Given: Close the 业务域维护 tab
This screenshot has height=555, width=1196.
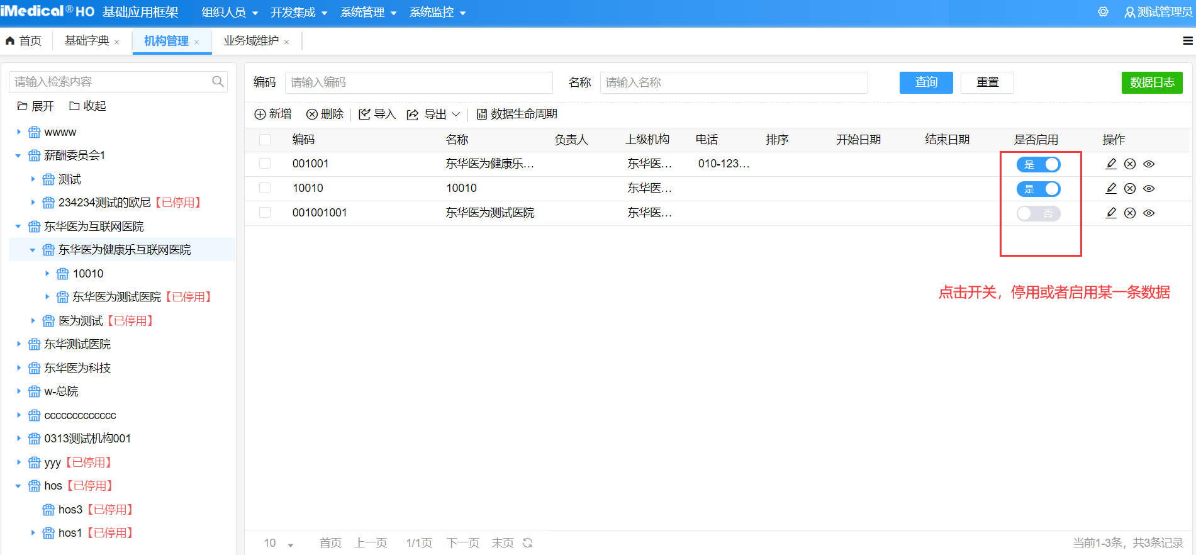Looking at the screenshot, I should pyautogui.click(x=286, y=42).
